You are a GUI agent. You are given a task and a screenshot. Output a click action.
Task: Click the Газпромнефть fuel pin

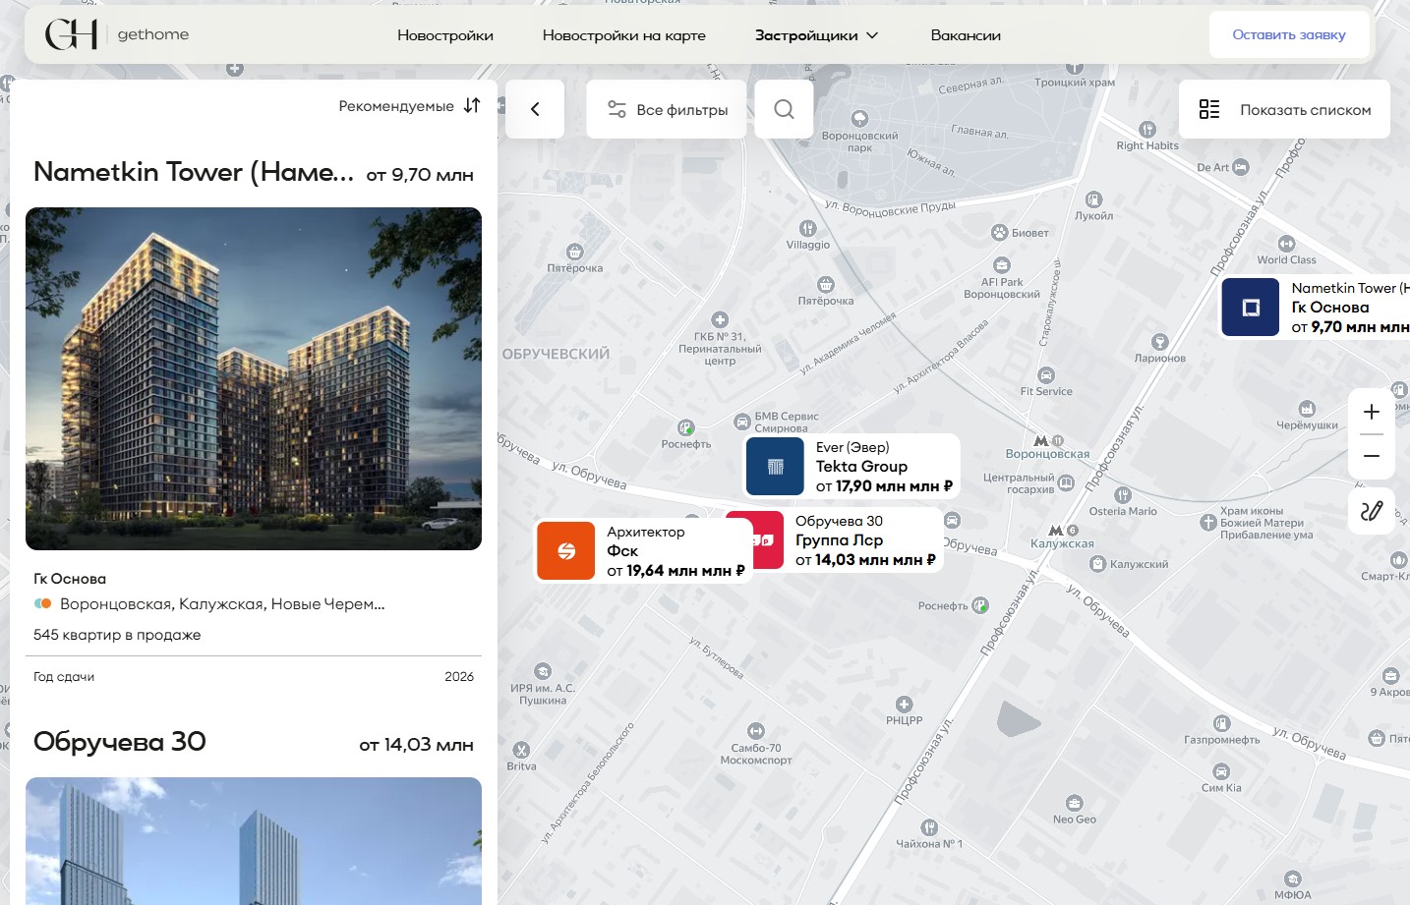tap(1221, 723)
